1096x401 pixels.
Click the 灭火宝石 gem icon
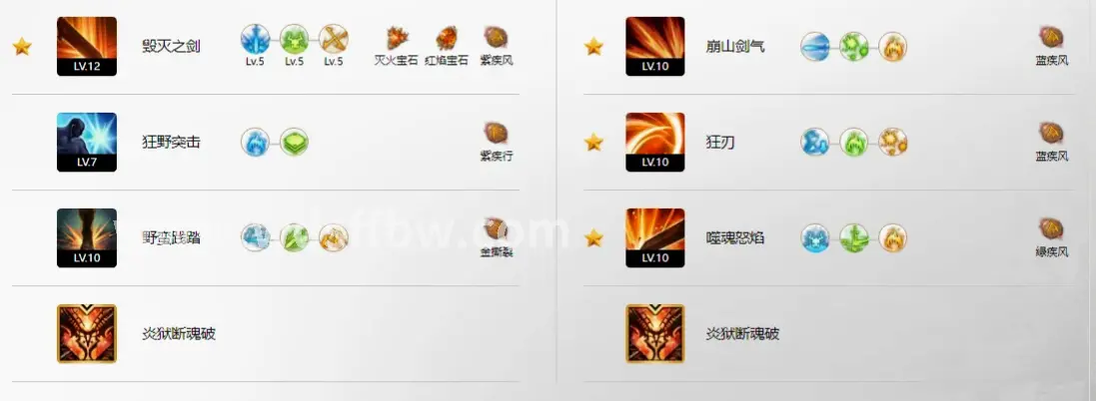point(397,38)
